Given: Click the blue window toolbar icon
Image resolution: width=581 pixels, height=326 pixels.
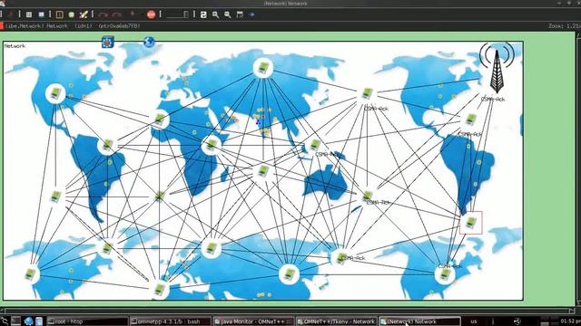Looking at the screenshot, I should pos(41,14).
